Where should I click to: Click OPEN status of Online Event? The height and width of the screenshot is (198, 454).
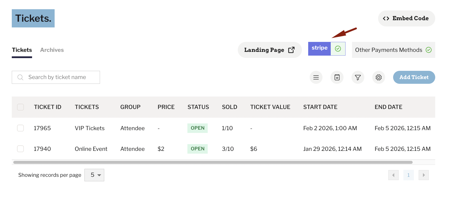pyautogui.click(x=197, y=149)
